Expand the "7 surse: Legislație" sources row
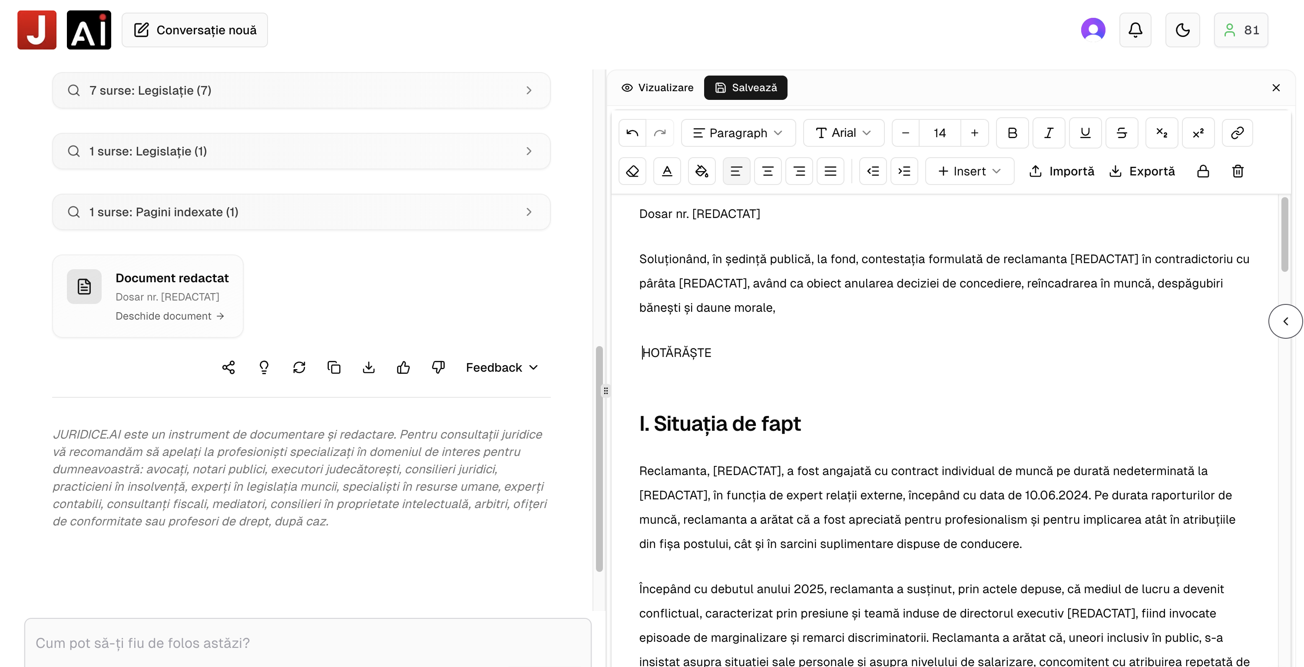Viewport: 1304px width, 667px height. tap(301, 90)
